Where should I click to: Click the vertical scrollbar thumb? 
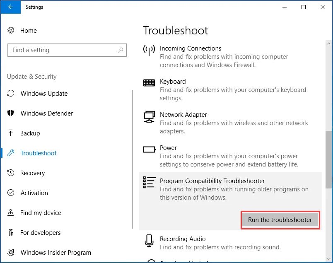pos(329,159)
